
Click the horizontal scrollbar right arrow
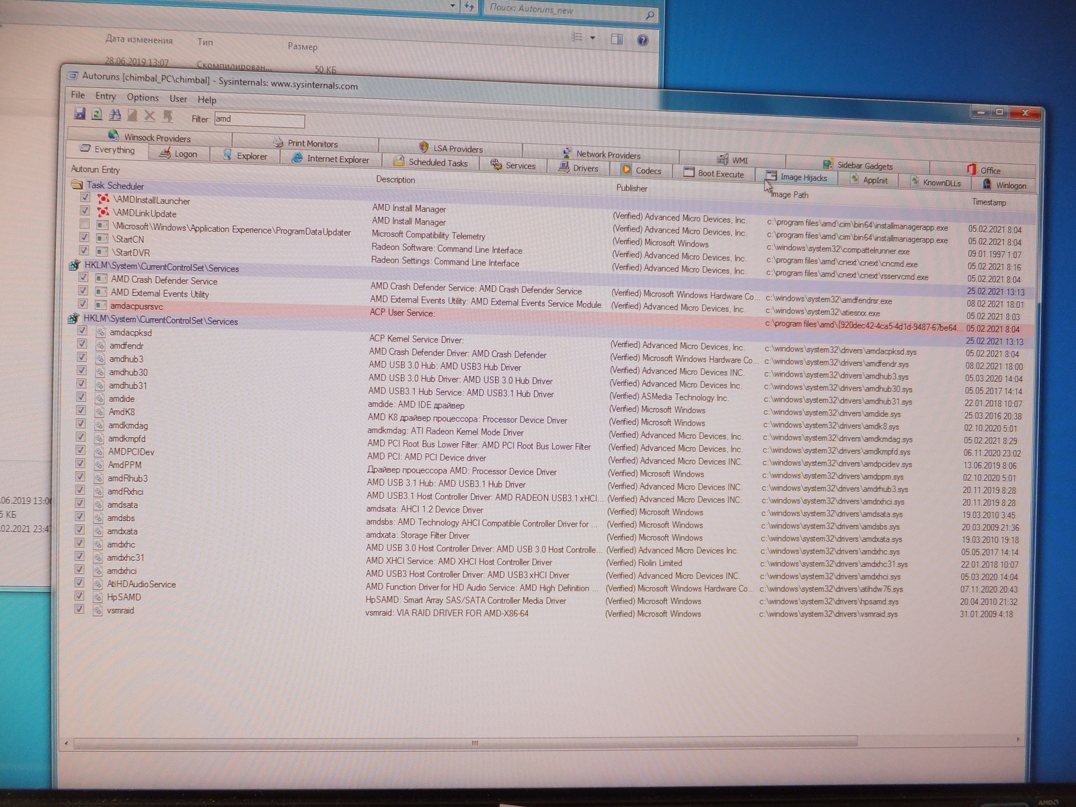(x=1018, y=740)
